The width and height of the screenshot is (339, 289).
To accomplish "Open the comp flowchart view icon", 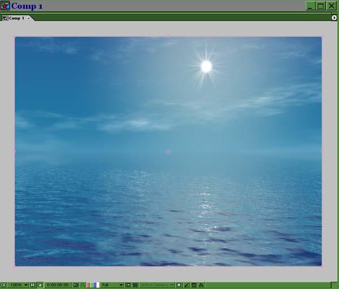I will click(x=201, y=285).
